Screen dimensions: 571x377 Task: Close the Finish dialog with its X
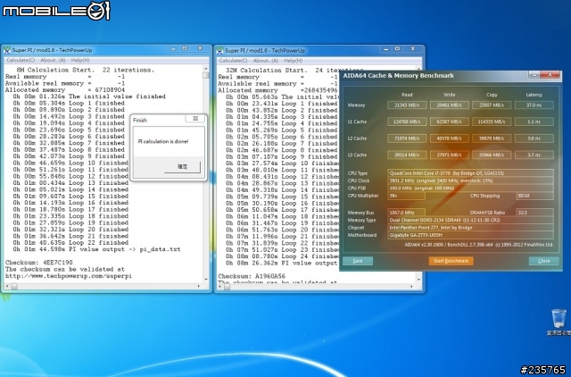click(x=195, y=119)
